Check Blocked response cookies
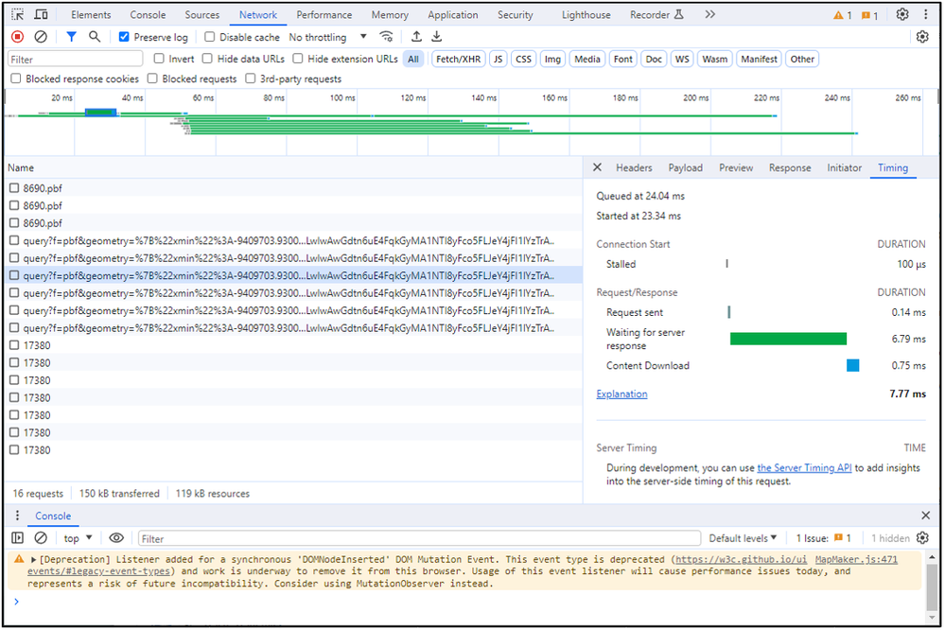The width and height of the screenshot is (945, 630). pos(16,79)
